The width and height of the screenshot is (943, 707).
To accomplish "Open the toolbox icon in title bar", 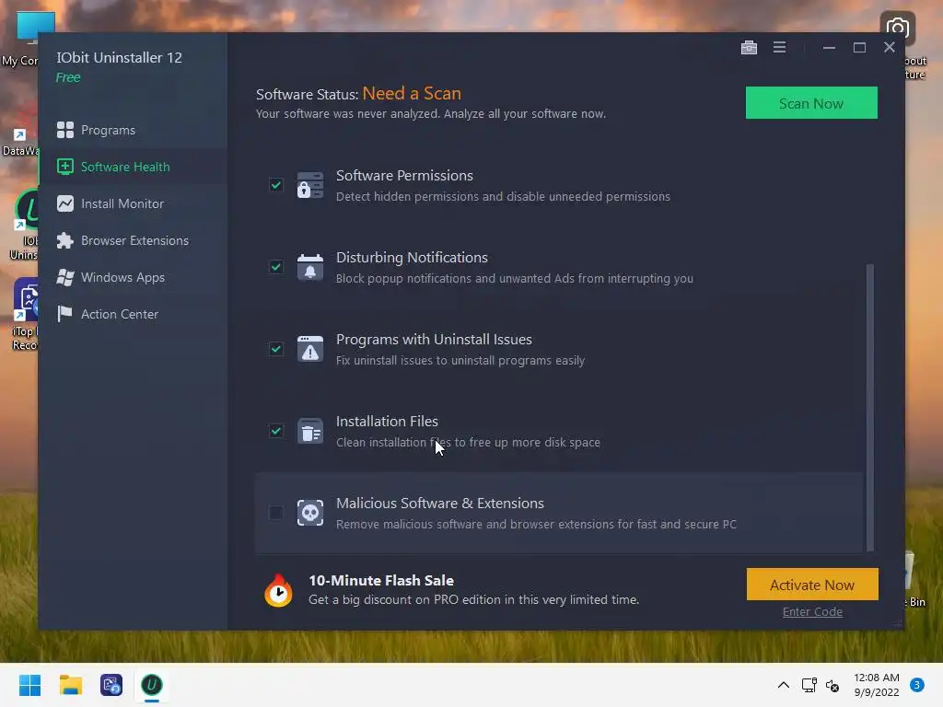I will pyautogui.click(x=749, y=48).
